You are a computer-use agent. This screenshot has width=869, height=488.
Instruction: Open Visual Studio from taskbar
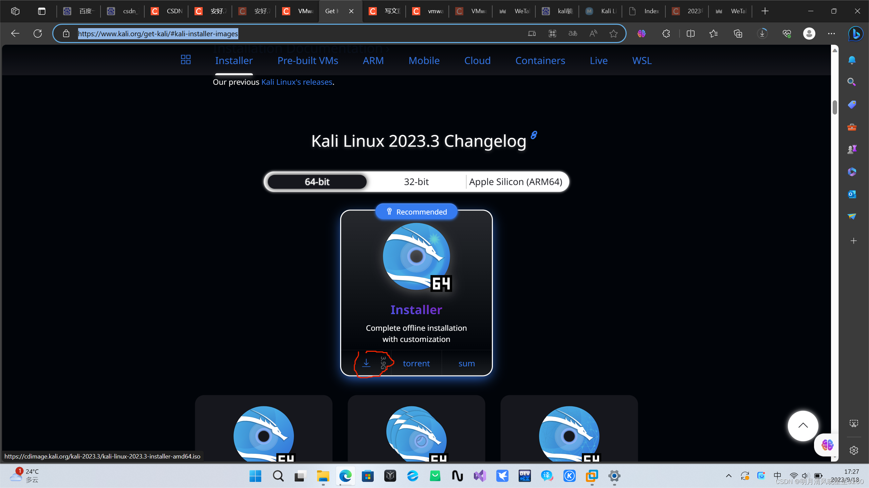480,476
